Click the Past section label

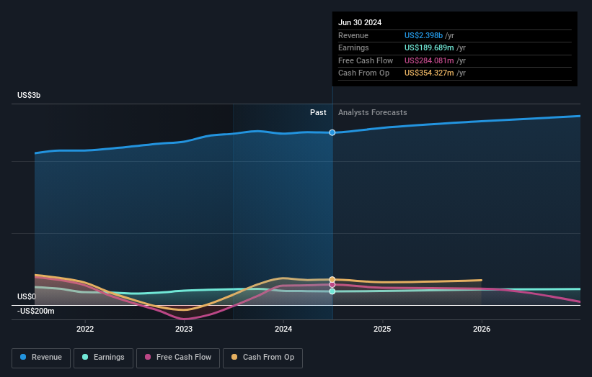(x=318, y=113)
